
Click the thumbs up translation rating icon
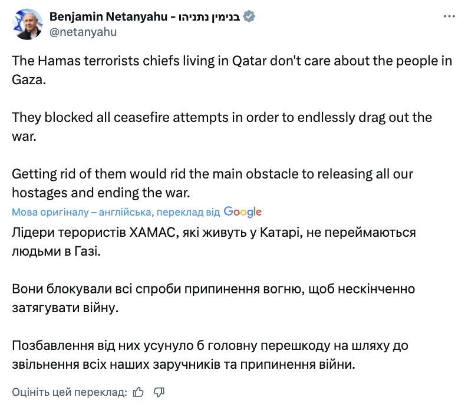139,392
